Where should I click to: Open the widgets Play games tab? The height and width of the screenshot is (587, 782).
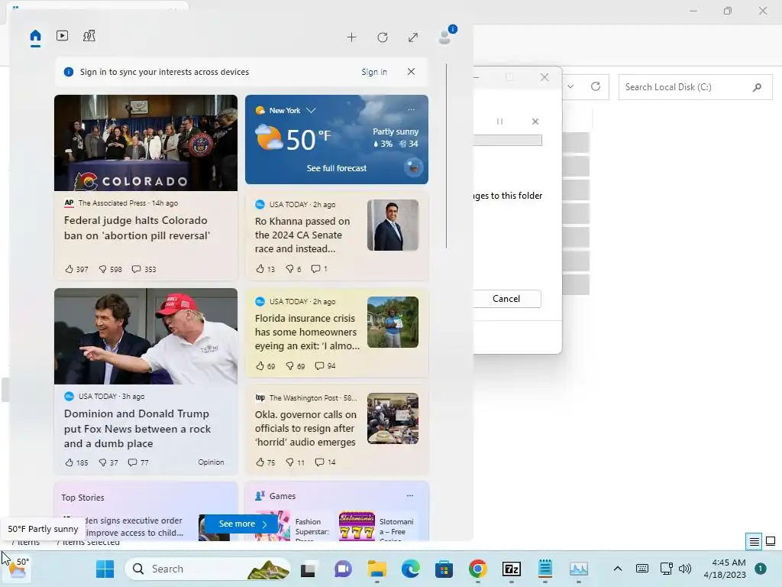point(89,35)
